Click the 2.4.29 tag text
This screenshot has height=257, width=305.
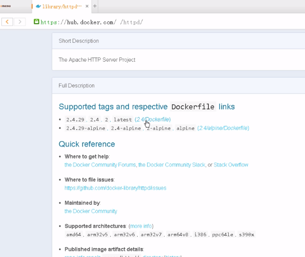point(75,120)
